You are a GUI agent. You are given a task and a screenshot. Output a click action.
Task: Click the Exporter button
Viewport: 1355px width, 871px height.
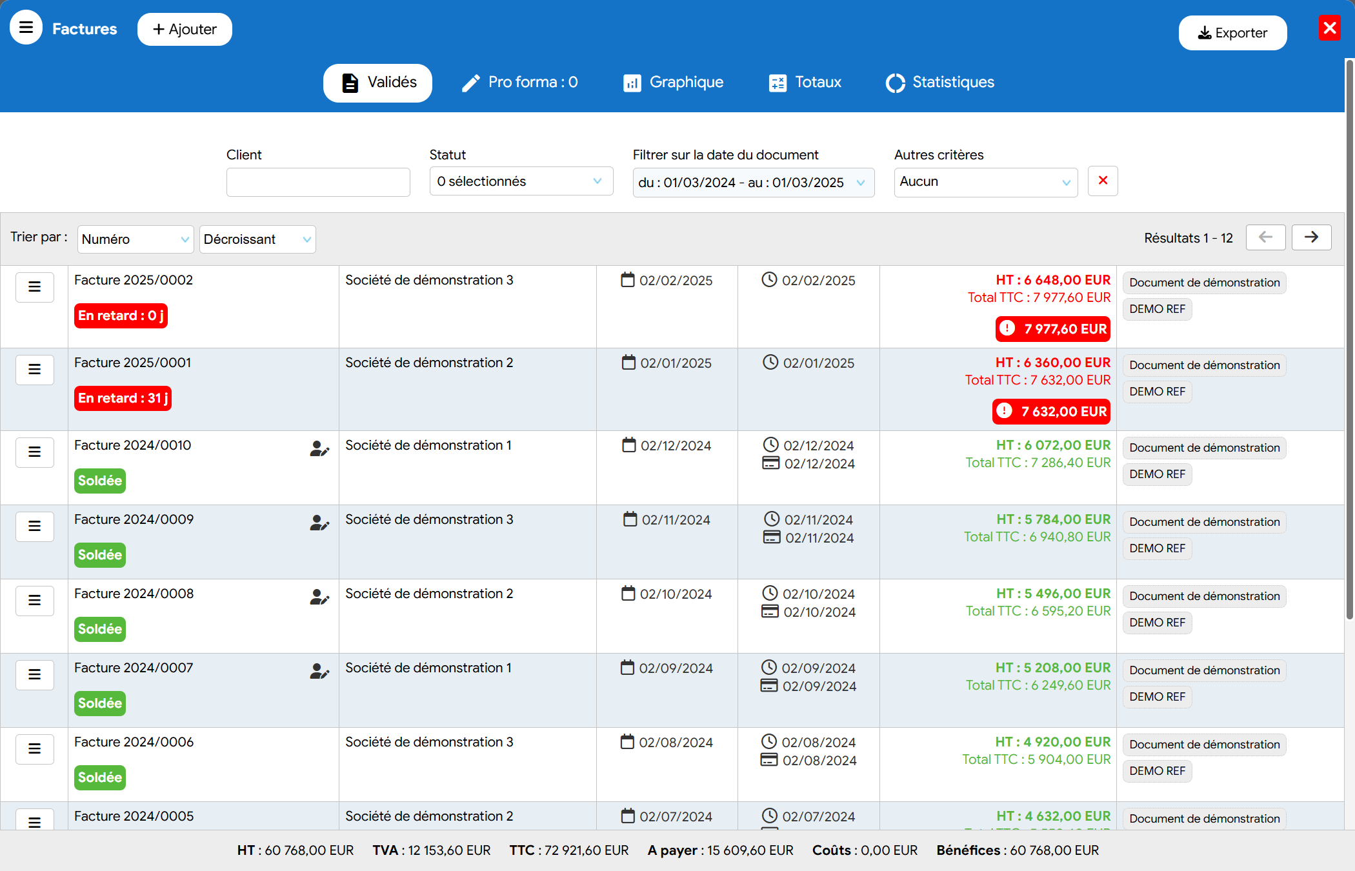1232,33
